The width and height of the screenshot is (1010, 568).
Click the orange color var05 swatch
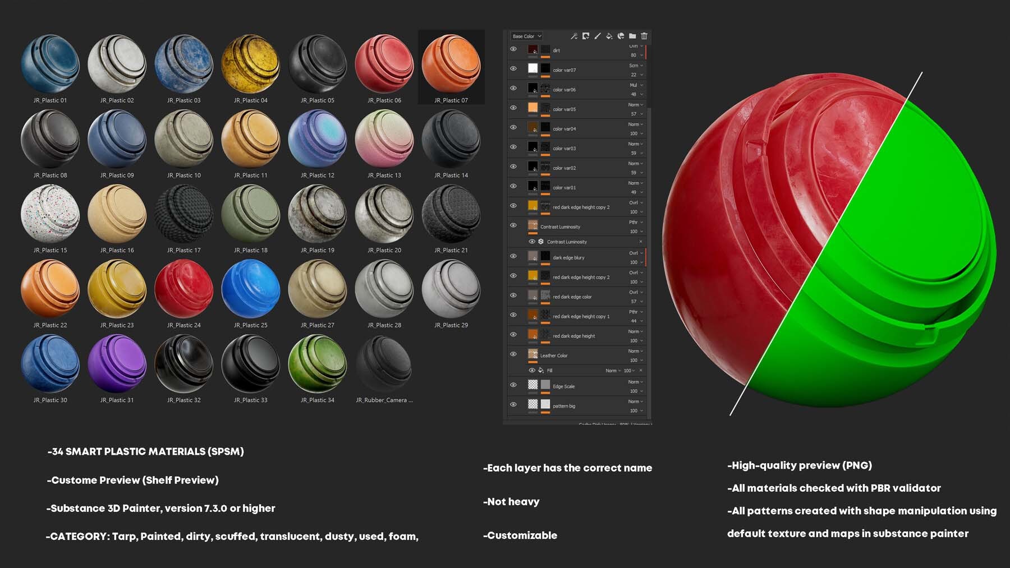[533, 108]
